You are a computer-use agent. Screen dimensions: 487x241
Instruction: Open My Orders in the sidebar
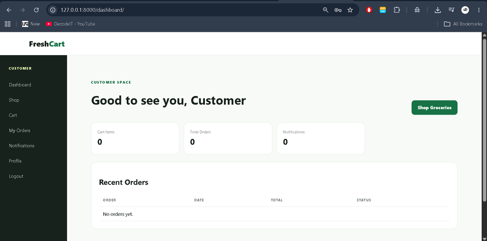19,130
